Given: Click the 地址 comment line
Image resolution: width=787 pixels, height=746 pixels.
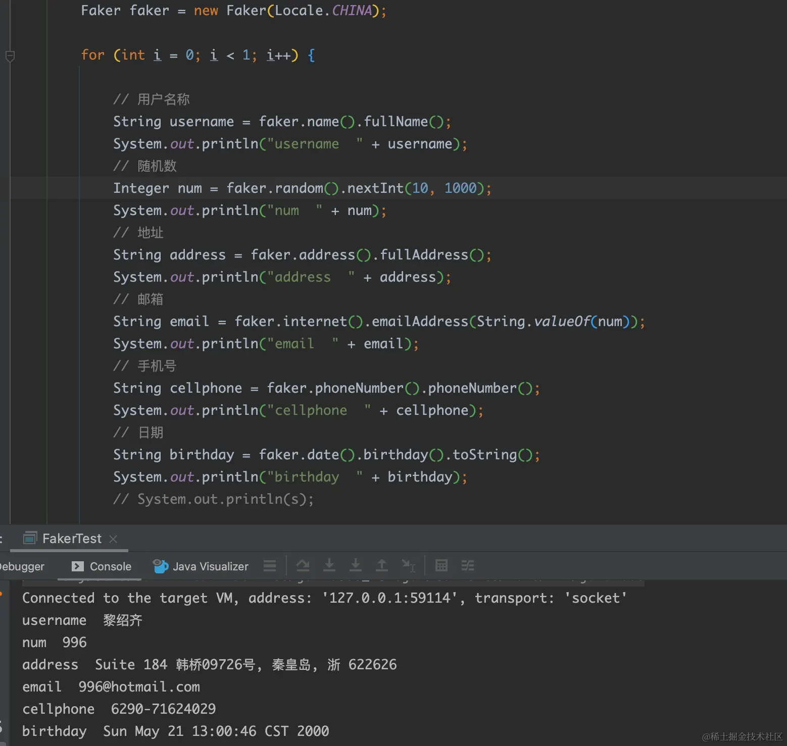Looking at the screenshot, I should [138, 233].
